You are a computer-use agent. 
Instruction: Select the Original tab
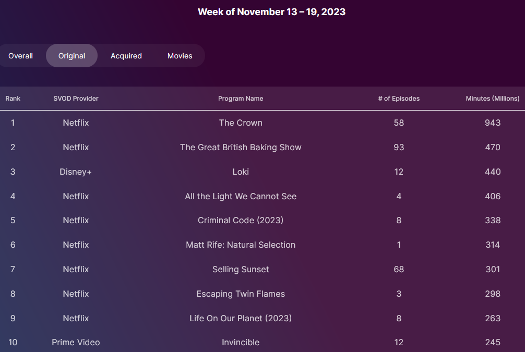[72, 56]
